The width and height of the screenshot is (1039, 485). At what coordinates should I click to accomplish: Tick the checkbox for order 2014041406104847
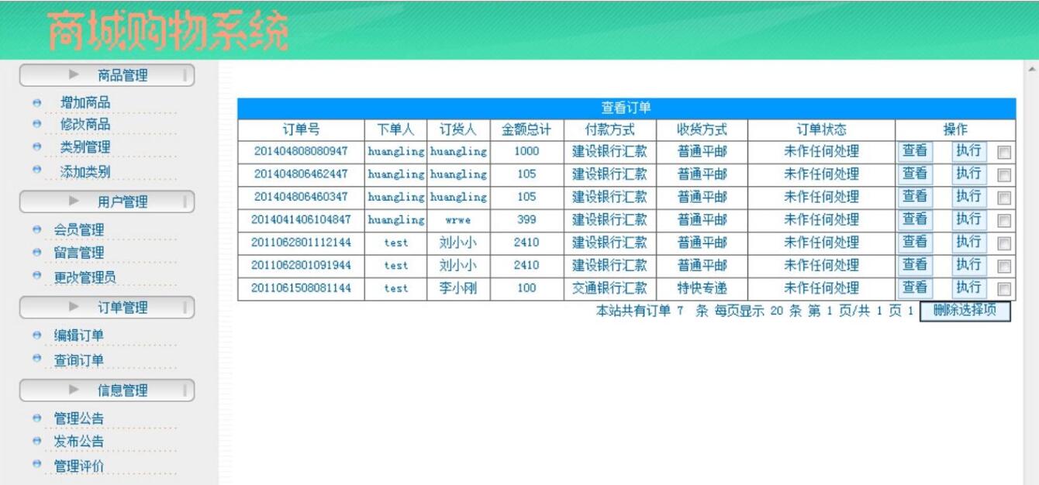pos(1004,221)
